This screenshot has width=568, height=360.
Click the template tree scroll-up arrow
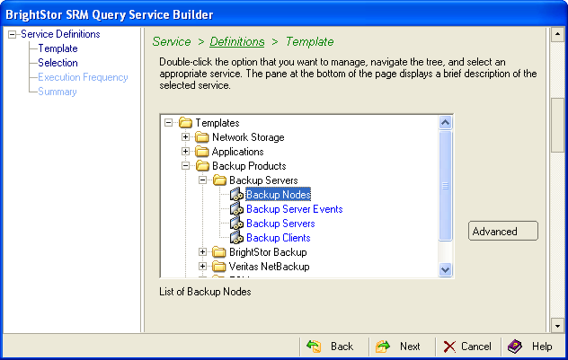(445, 123)
